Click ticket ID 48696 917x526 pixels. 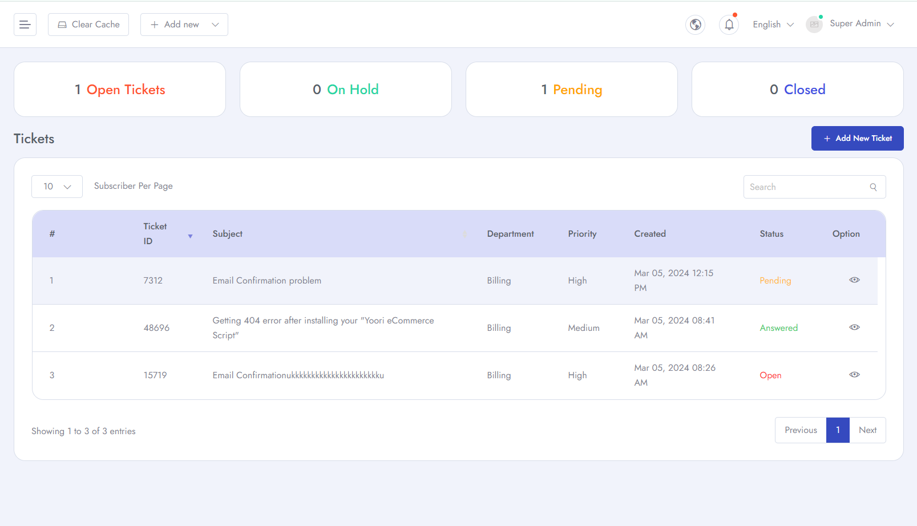point(156,328)
